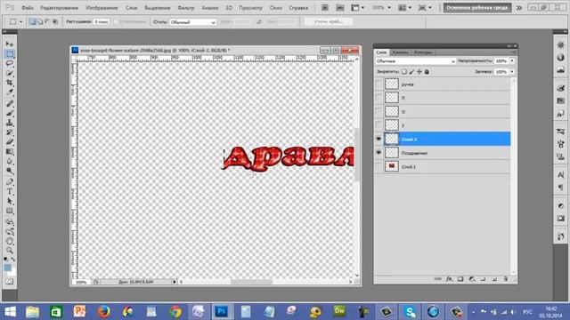This screenshot has width=570, height=320.
Task: Select the Pen tool
Action: coord(10,181)
